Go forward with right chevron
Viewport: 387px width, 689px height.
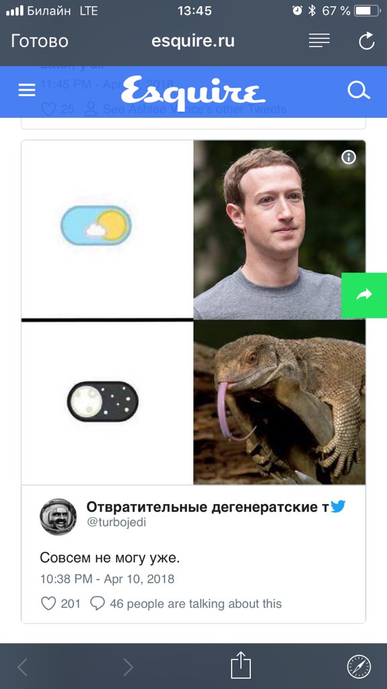click(x=128, y=667)
